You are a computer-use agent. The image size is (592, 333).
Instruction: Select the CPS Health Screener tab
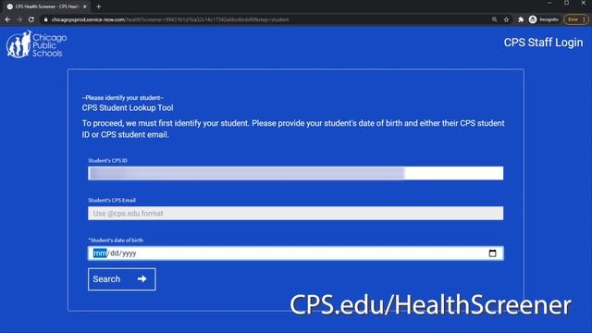46,6
